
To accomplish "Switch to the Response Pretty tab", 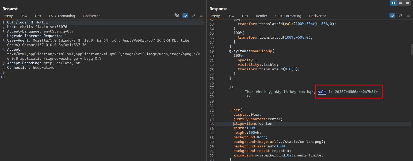I will coord(215,16).
